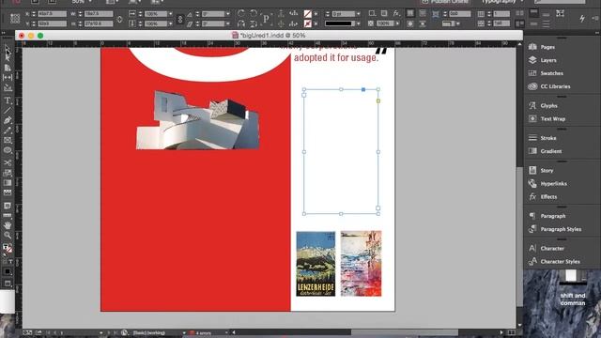Select the Zoom magnifier tool
This screenshot has height=338, width=601.
[x=8, y=236]
